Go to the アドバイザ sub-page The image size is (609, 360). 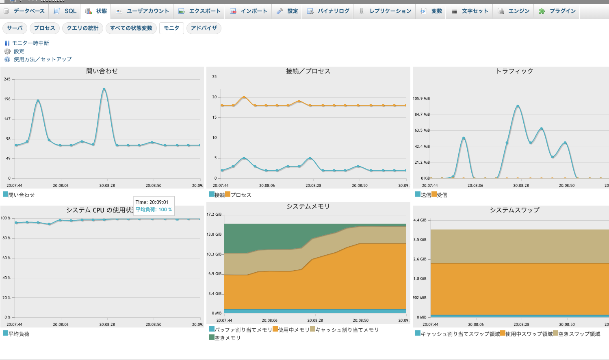coord(204,28)
